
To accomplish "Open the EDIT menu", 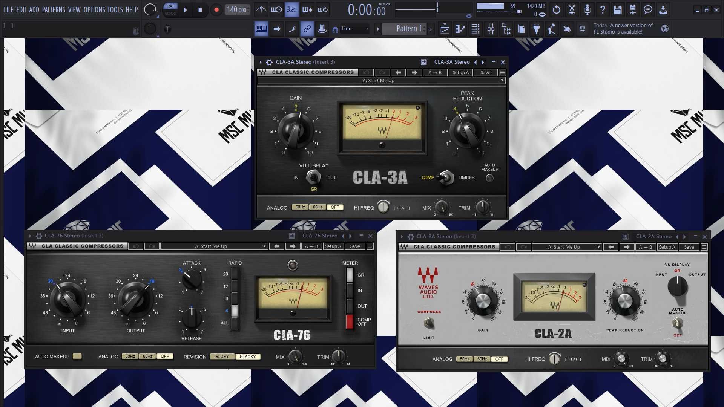I will [21, 10].
